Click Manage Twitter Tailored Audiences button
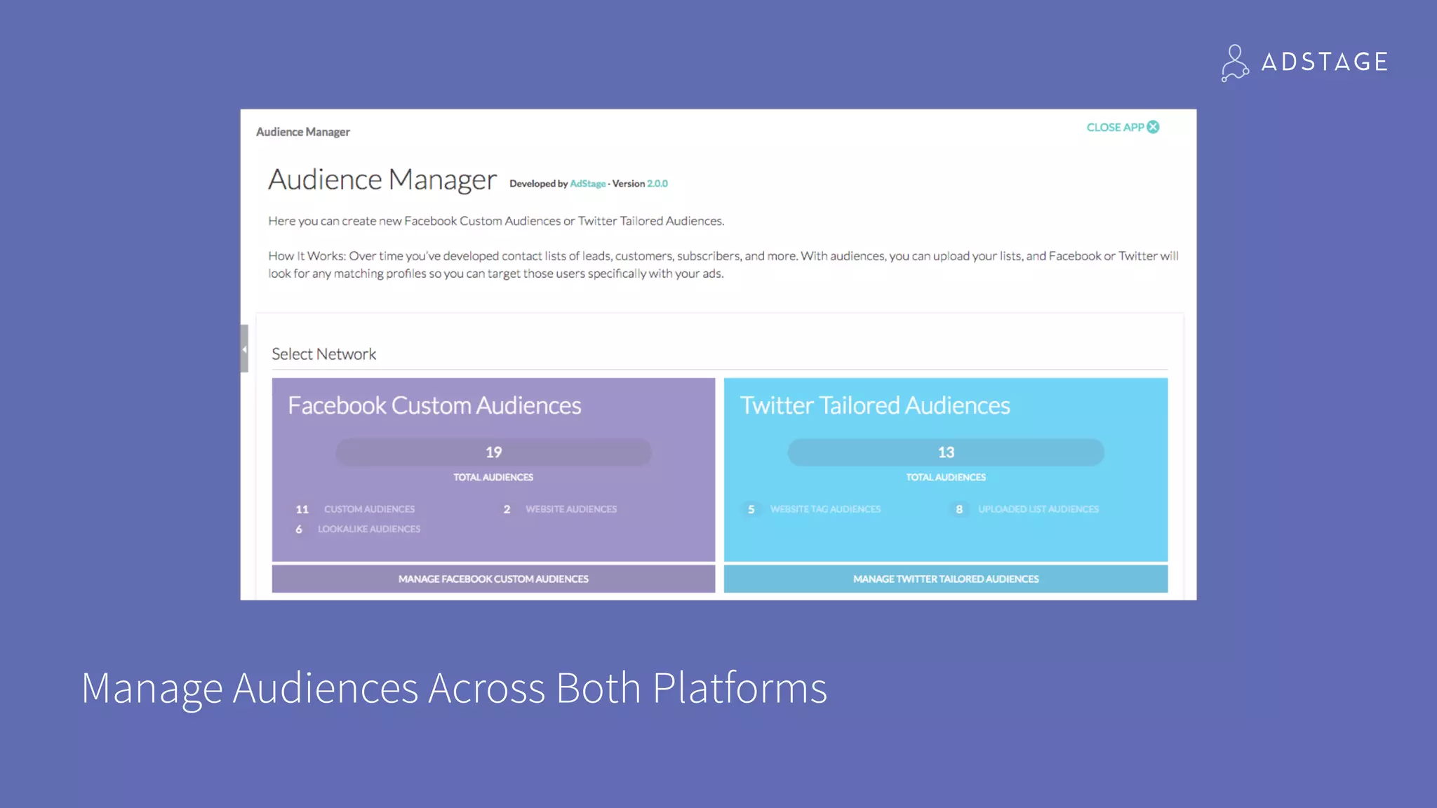The image size is (1437, 808). click(946, 579)
